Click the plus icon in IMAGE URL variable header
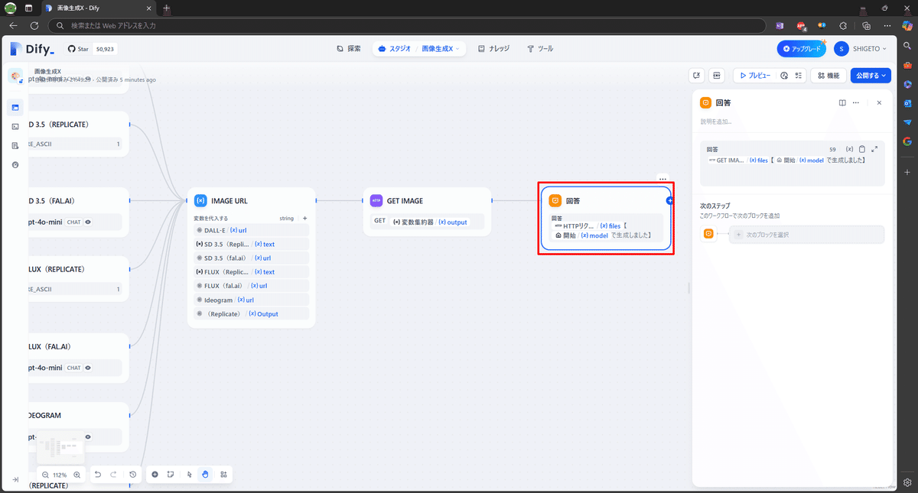Viewport: 918px width, 493px height. [x=304, y=218]
